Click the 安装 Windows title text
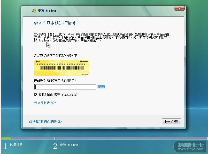The width and height of the screenshot is (208, 154). (x=47, y=11)
